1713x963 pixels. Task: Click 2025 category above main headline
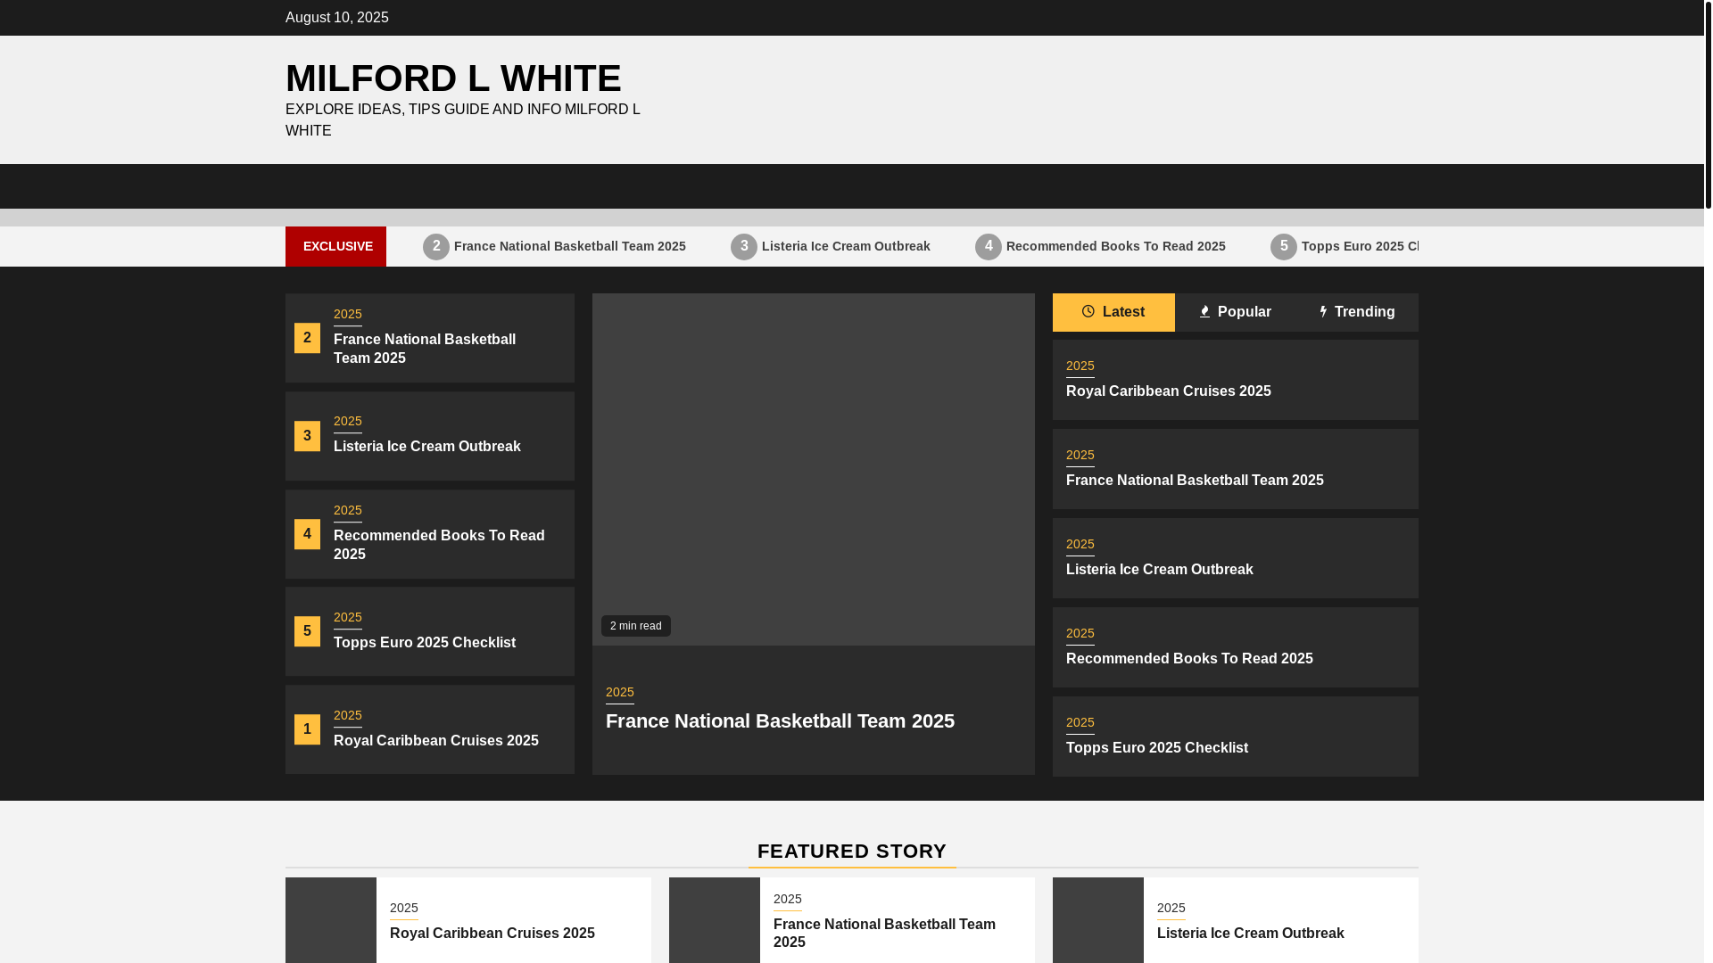pos(620,693)
